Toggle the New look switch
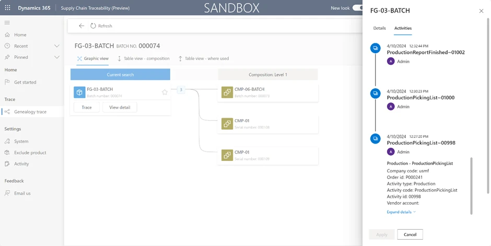 point(357,8)
